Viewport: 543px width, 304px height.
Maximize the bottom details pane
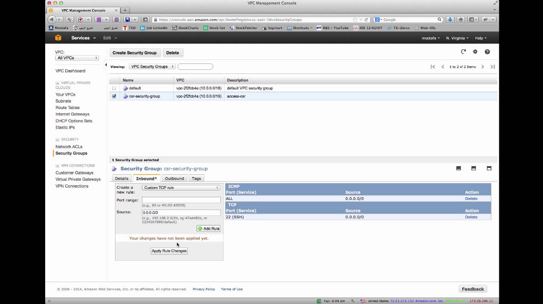pyautogui.click(x=489, y=168)
